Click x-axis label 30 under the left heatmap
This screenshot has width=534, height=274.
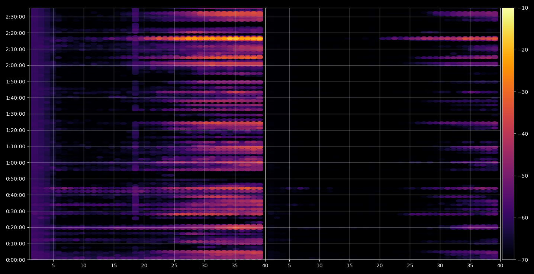[205, 265]
